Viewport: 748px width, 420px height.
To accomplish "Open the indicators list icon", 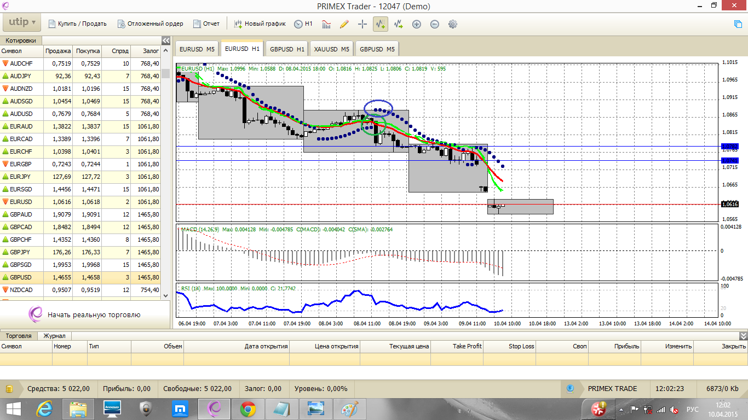I will pos(326,24).
